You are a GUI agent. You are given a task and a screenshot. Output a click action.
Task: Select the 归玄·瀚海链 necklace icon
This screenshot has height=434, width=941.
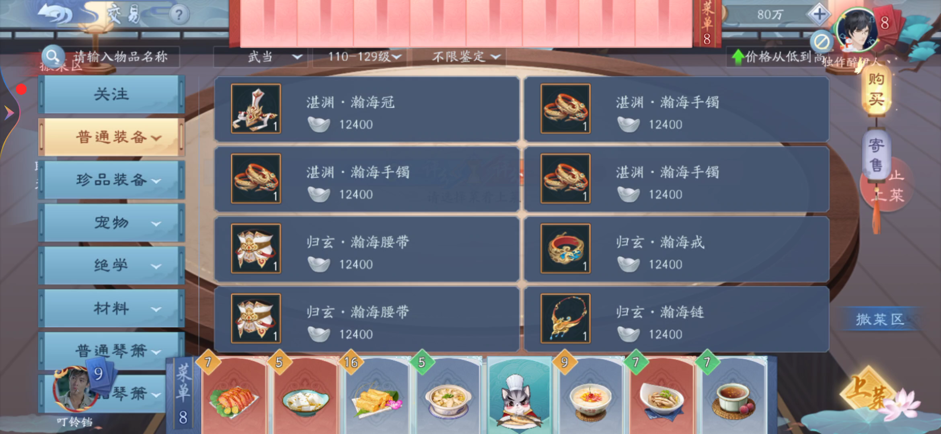[565, 318]
